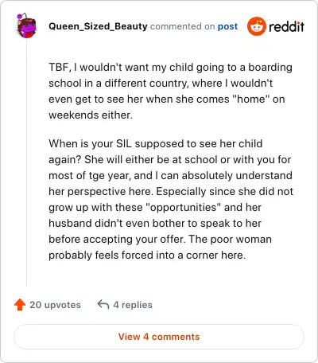
Task: Click the final words "corner here."
Action: click(216, 256)
